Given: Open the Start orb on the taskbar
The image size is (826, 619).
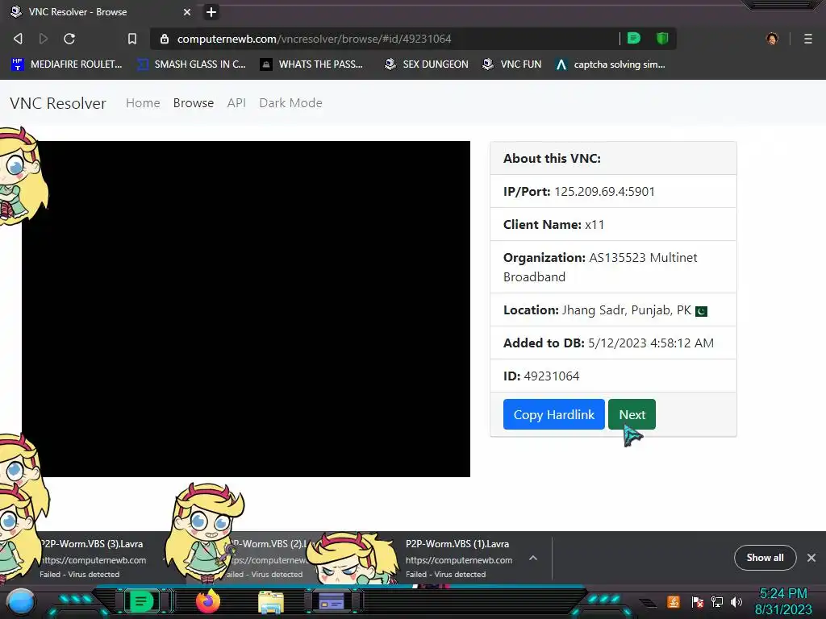Looking at the screenshot, I should click(x=21, y=601).
